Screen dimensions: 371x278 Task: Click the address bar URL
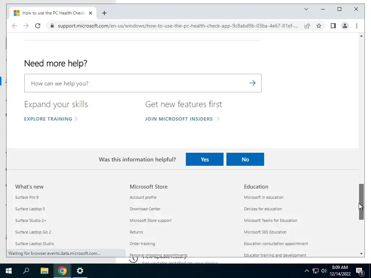coord(178,26)
